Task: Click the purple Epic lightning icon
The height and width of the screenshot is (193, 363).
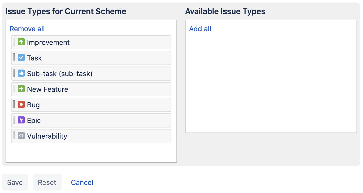Action: pyautogui.click(x=21, y=120)
